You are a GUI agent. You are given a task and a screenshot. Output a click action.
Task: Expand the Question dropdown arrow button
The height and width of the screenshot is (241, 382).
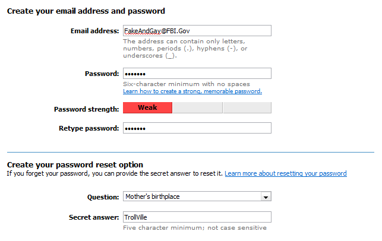[266, 196]
